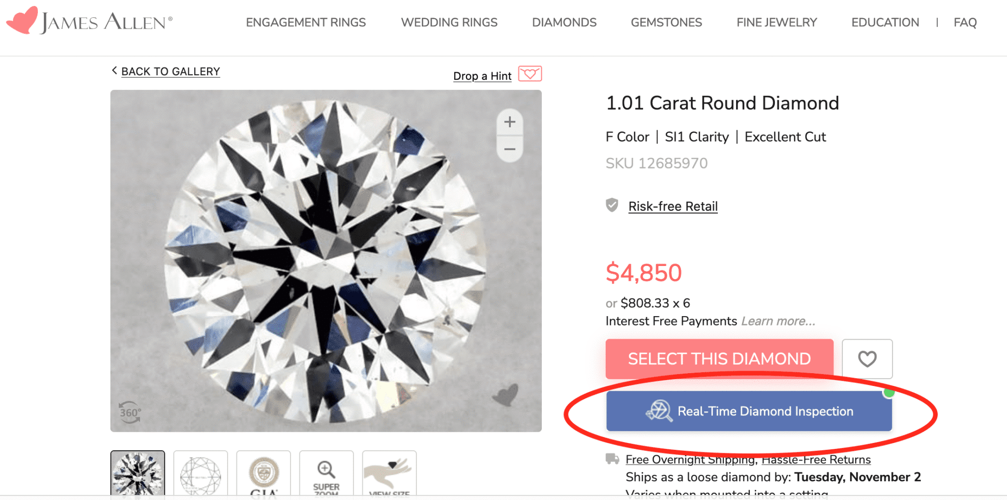Open Learn more about interest free payments
This screenshot has height=500, width=1007.
tap(778, 321)
